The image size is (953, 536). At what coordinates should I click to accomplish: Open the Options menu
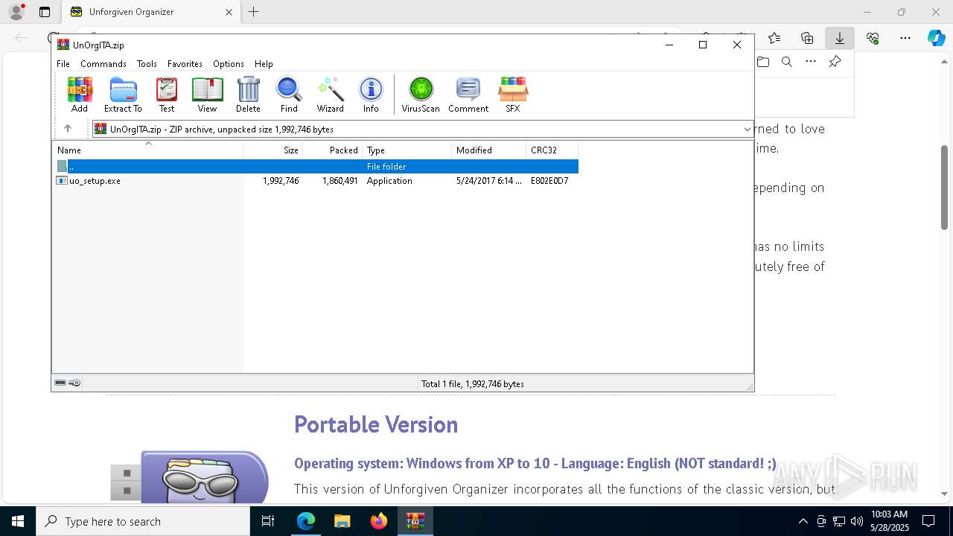229,64
